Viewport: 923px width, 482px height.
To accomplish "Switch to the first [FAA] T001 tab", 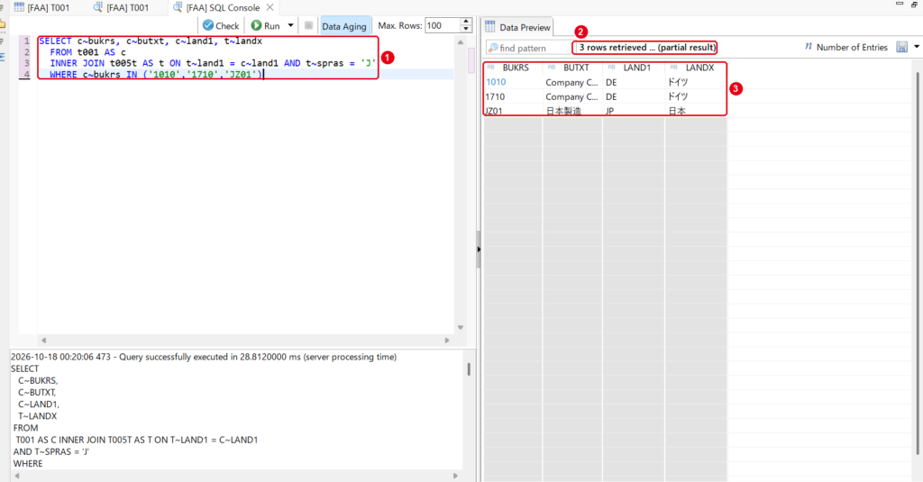I will pos(41,7).
